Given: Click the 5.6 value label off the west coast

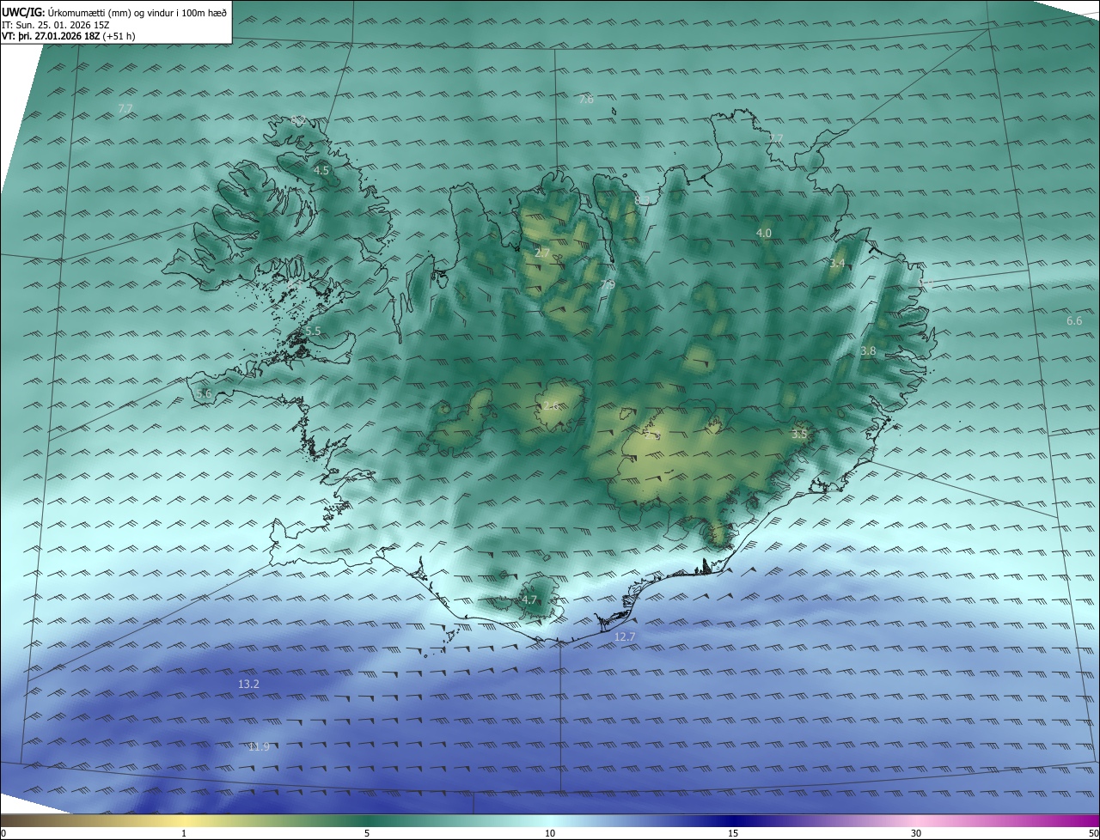Looking at the screenshot, I should click(204, 393).
